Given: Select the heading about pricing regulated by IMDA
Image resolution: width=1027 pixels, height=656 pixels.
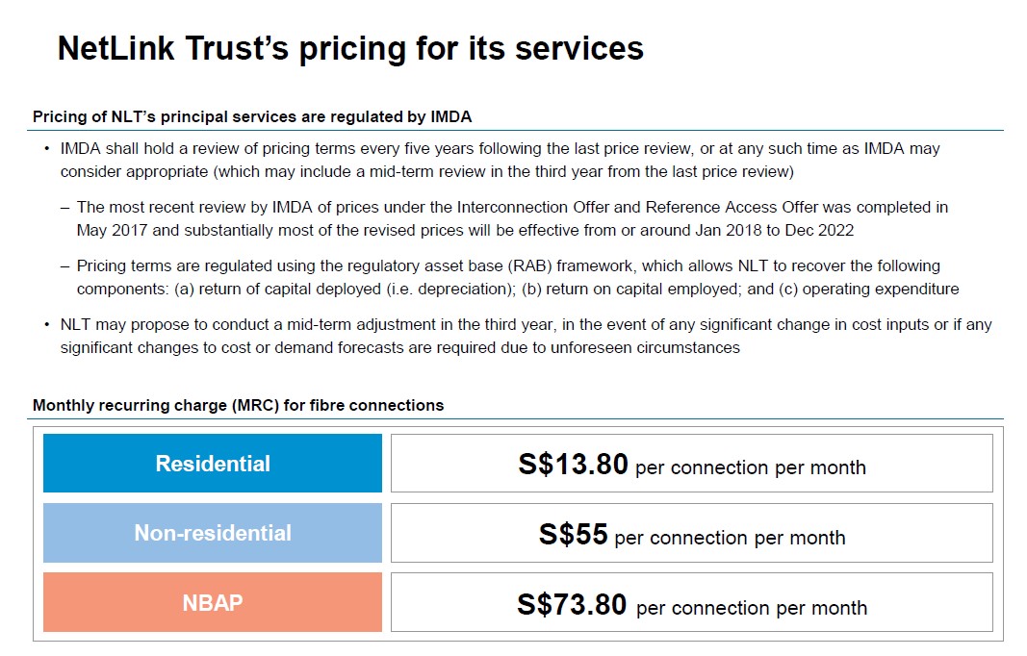Looking at the screenshot, I should pyautogui.click(x=252, y=117).
